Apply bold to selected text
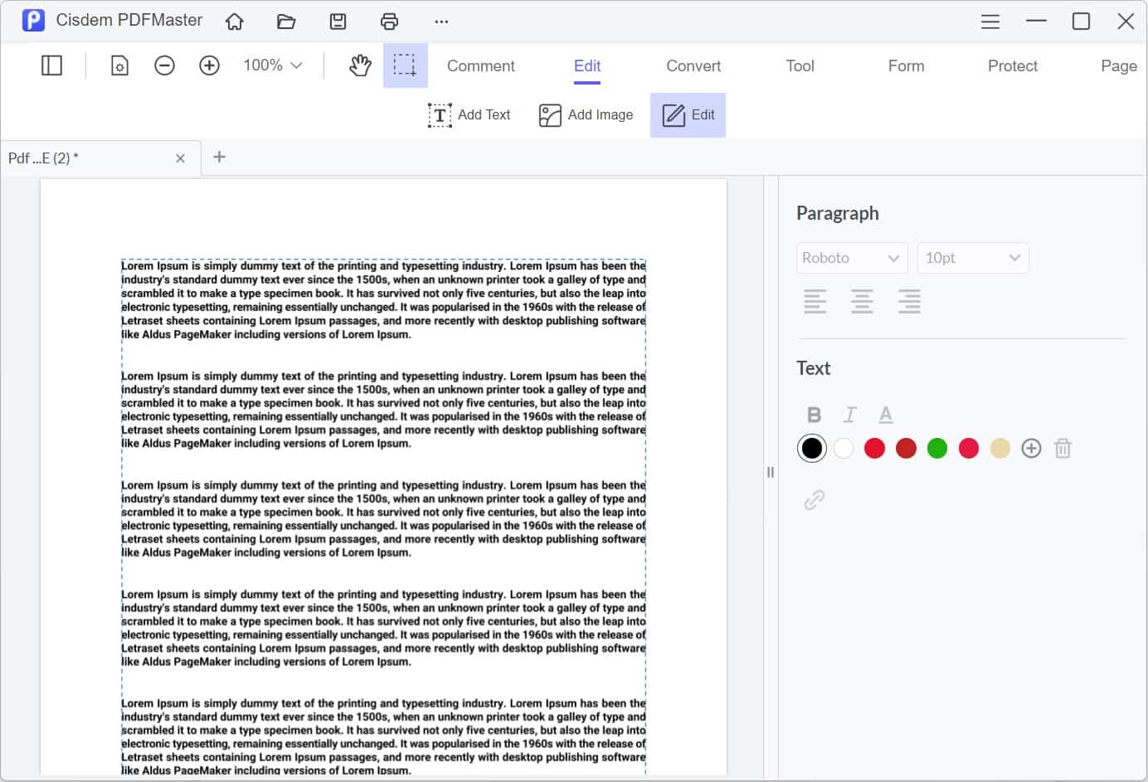This screenshot has height=782, width=1148. click(814, 414)
